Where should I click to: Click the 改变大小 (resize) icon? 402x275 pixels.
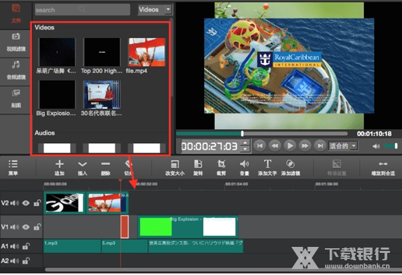click(x=175, y=165)
